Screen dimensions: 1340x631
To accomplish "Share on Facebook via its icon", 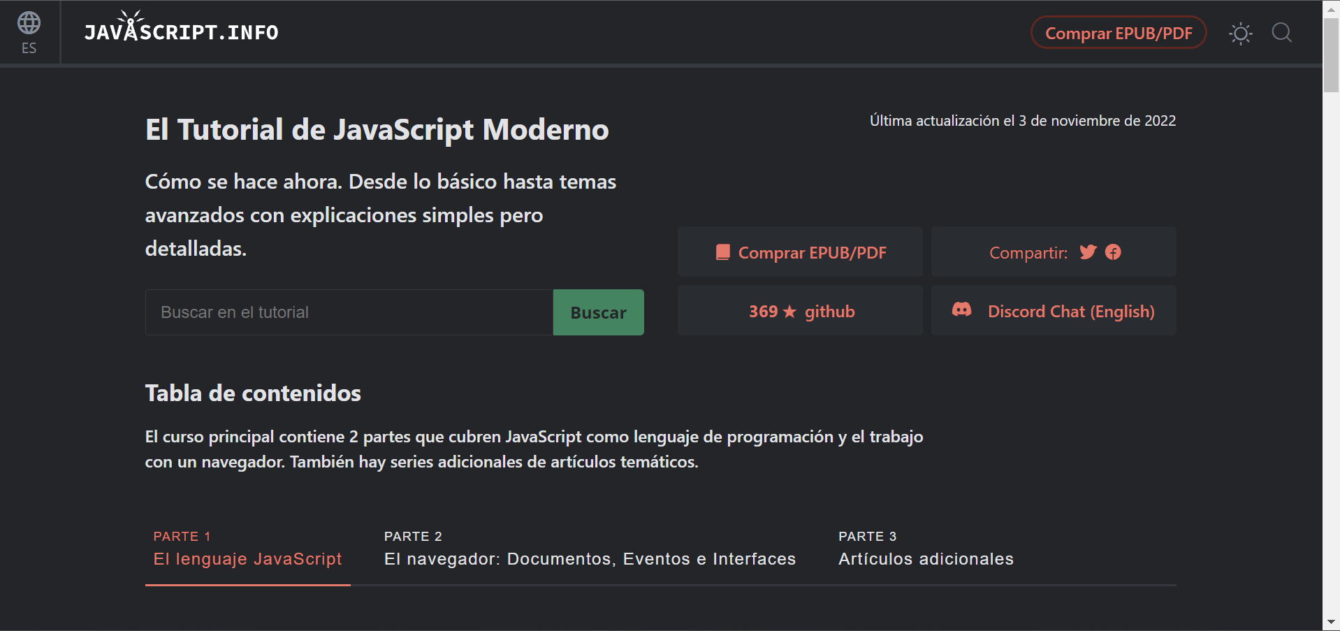I will 1113,252.
